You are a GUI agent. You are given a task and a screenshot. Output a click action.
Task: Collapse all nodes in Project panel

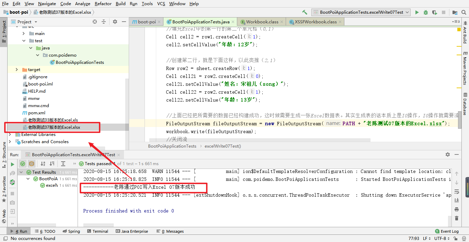click(x=104, y=22)
